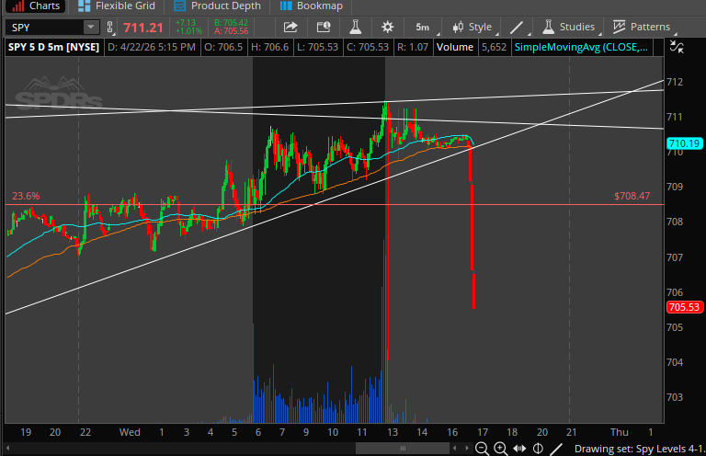
Task: Switch to the Charts tab
Action: pos(36,6)
